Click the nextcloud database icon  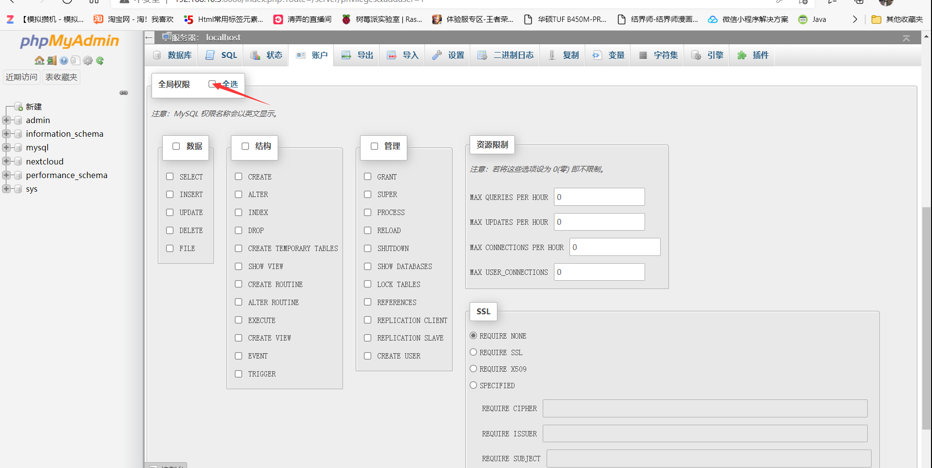18,161
